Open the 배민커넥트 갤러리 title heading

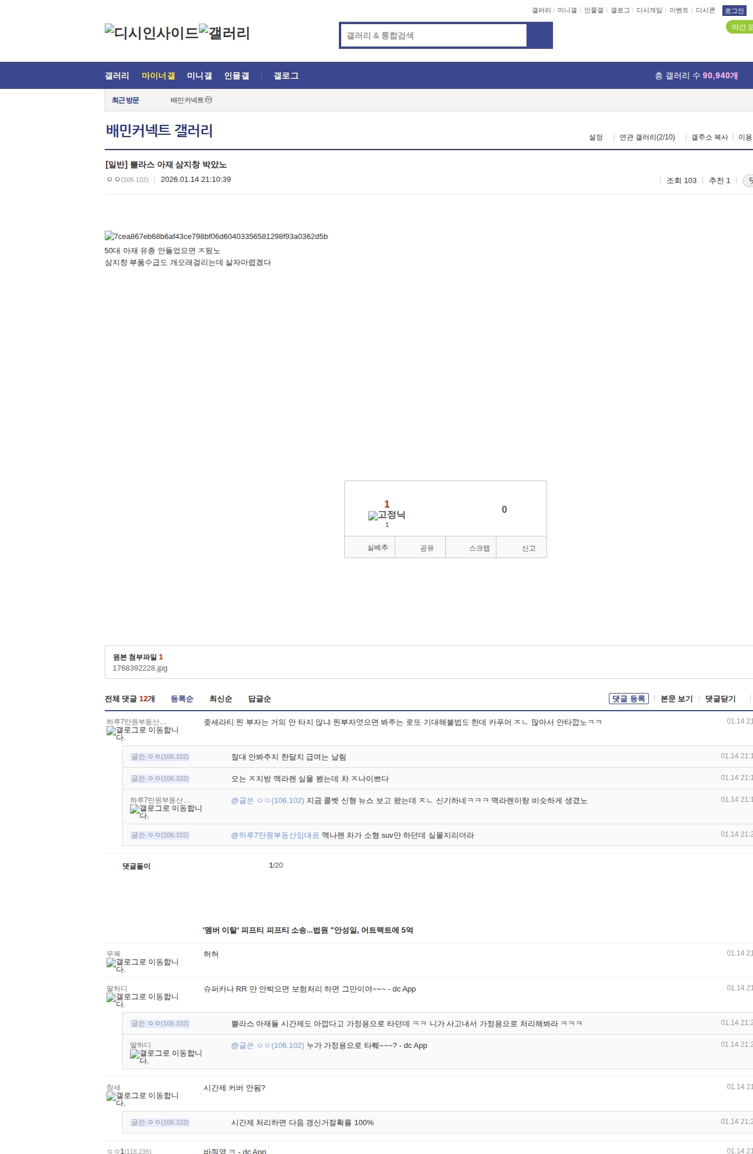tap(159, 130)
